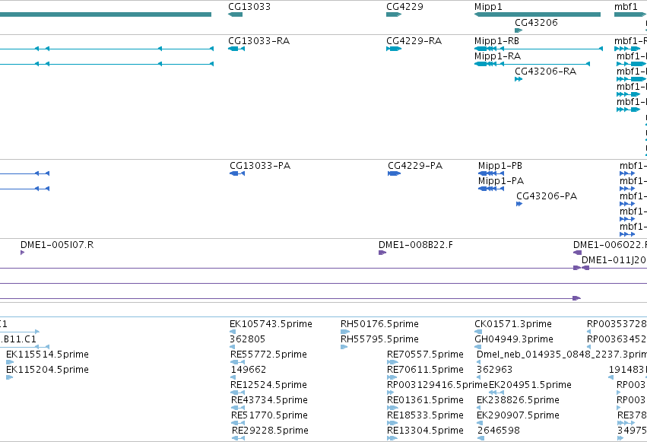The width and height of the screenshot is (647, 442).
Task: Select the 362963 EST label
Action: point(494,370)
